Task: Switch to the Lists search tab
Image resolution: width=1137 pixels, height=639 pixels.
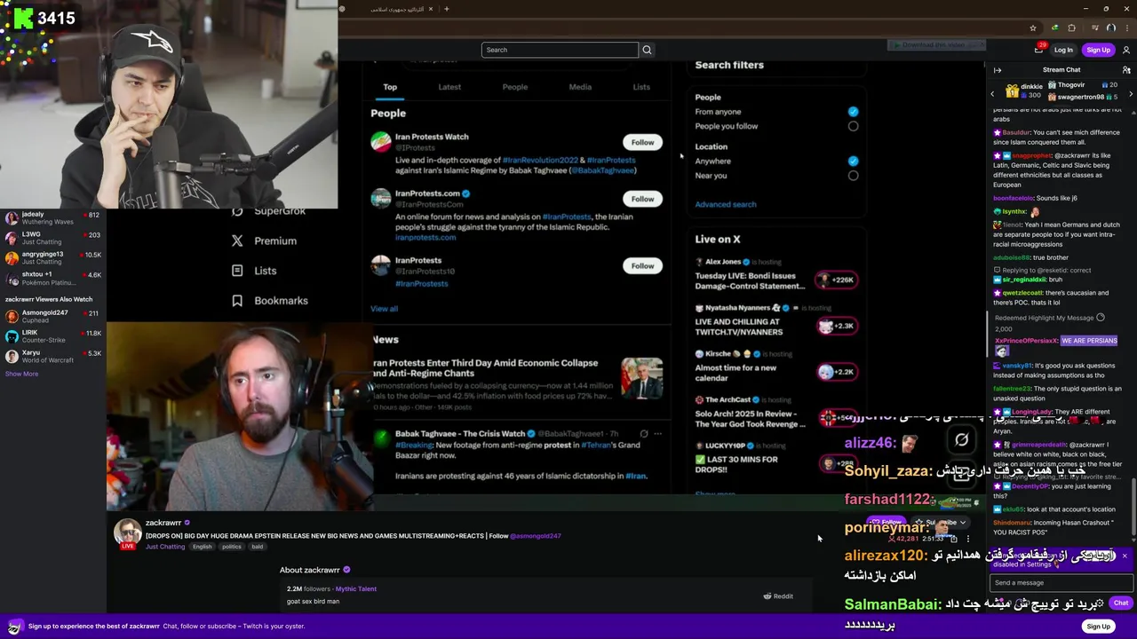Action: 641,87
